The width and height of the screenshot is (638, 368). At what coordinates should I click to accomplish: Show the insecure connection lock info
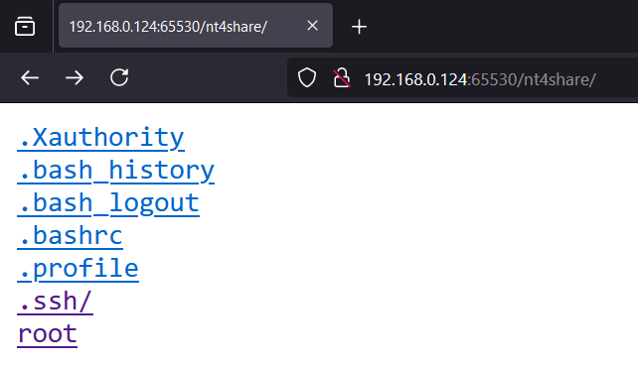click(342, 77)
